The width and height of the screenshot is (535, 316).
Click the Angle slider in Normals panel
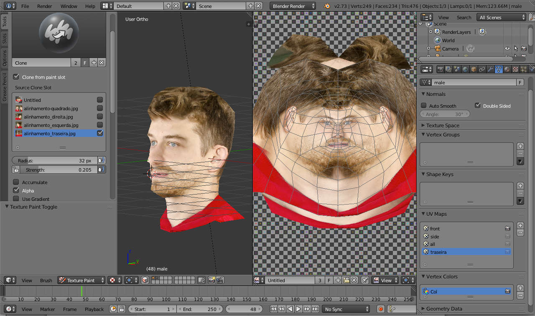pyautogui.click(x=445, y=114)
